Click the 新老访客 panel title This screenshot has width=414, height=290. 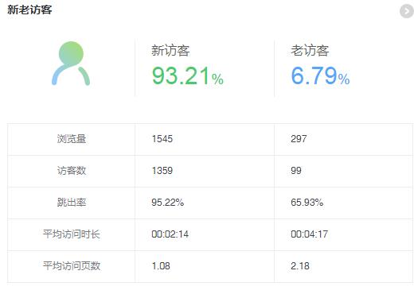pos(29,10)
